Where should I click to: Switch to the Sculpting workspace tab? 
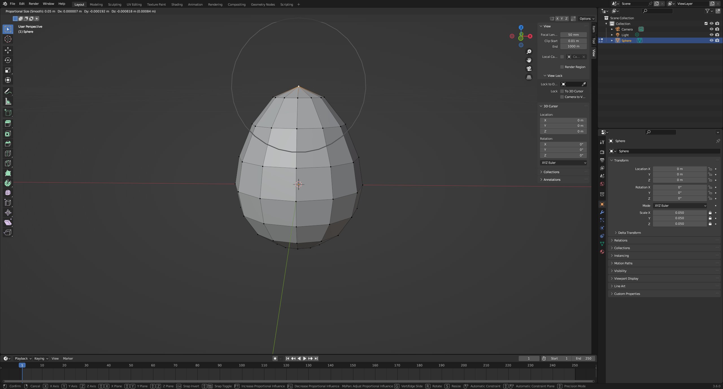click(114, 5)
